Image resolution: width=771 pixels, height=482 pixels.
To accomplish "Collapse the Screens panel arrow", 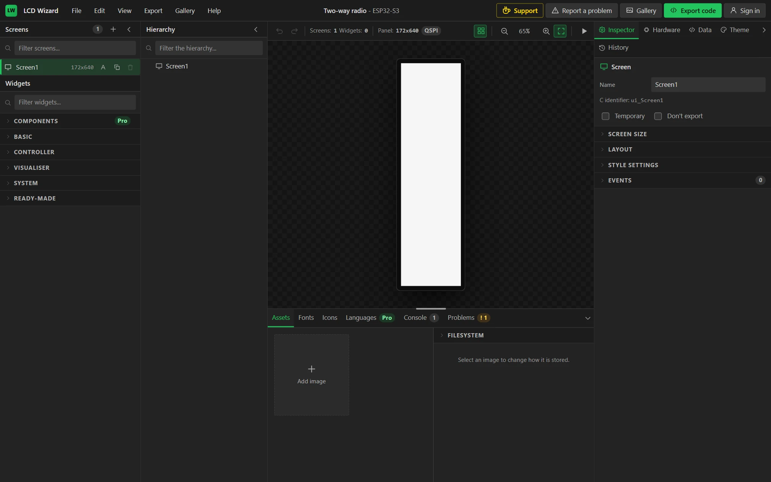I will tap(129, 29).
